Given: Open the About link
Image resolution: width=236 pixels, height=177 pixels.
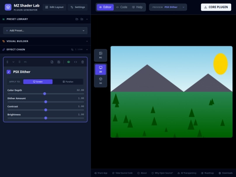Looking at the screenshot, I should tap(142, 173).
